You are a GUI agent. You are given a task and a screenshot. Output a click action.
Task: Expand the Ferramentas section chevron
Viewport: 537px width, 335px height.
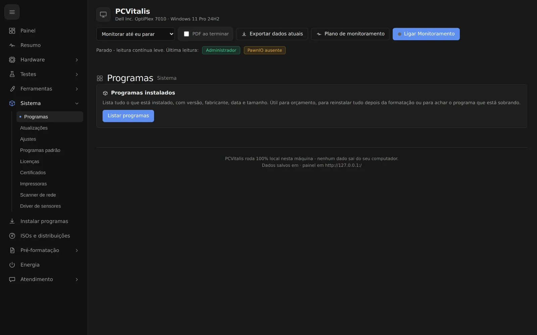click(x=77, y=89)
